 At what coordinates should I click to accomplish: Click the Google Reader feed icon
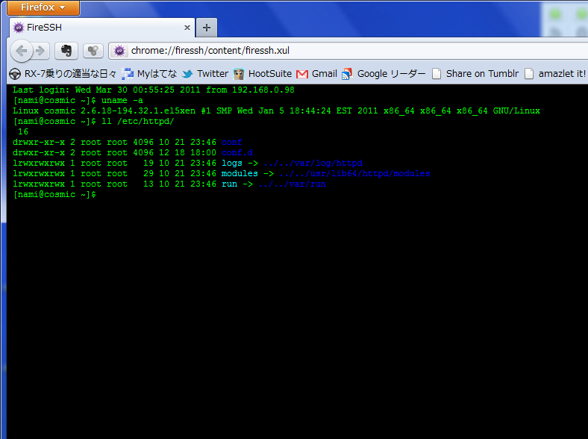coord(347,74)
